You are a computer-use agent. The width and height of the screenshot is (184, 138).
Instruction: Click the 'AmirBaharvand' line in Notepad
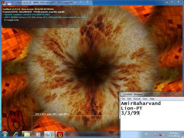pyautogui.click(x=141, y=103)
